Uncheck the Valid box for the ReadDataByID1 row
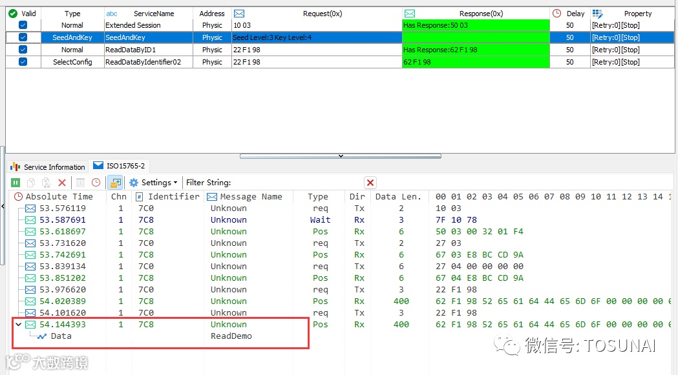Viewport: 678px width, 375px height. tap(23, 50)
